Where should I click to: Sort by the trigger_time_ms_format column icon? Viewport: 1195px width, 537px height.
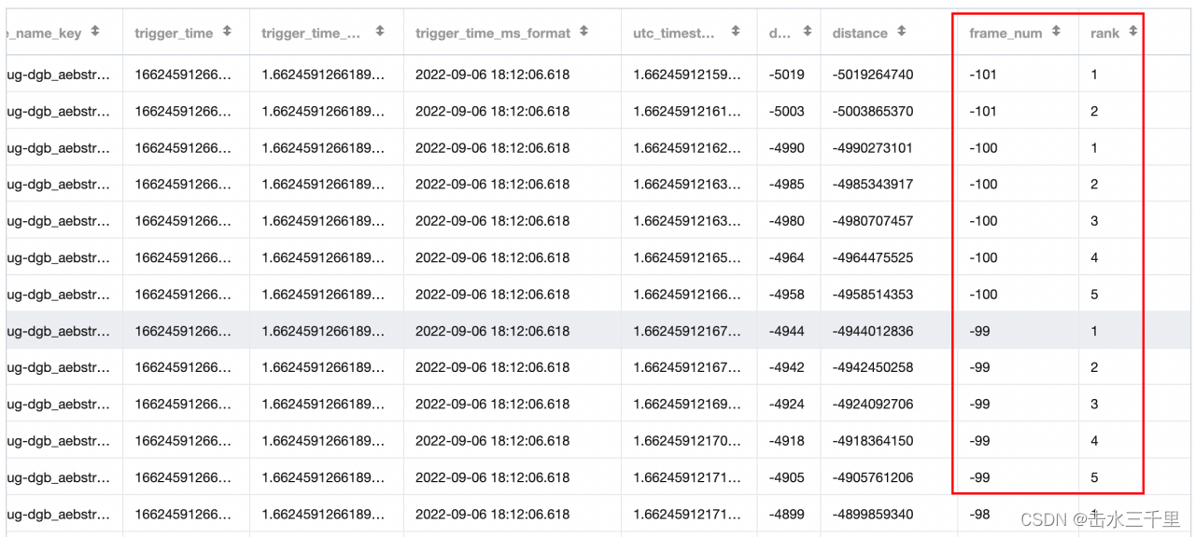(x=583, y=33)
